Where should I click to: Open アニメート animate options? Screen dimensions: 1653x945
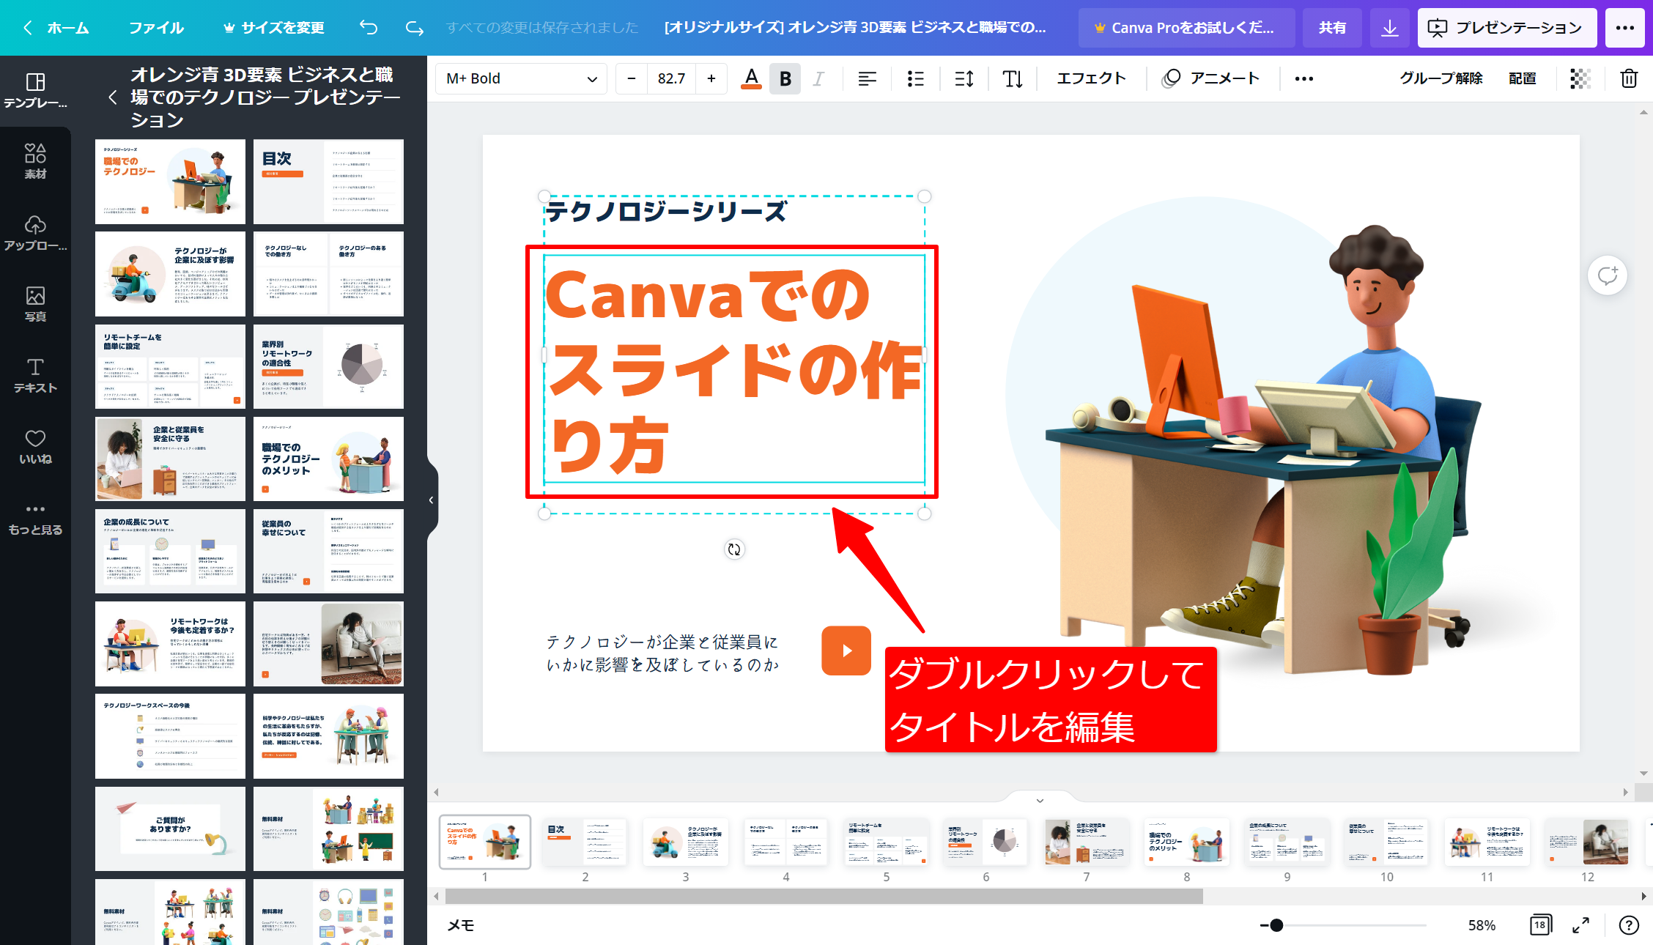[1212, 78]
